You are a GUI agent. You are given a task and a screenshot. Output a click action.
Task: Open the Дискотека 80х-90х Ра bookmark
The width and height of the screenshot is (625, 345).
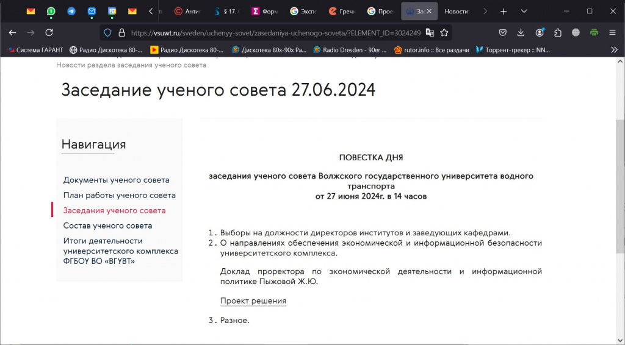pyautogui.click(x=269, y=50)
